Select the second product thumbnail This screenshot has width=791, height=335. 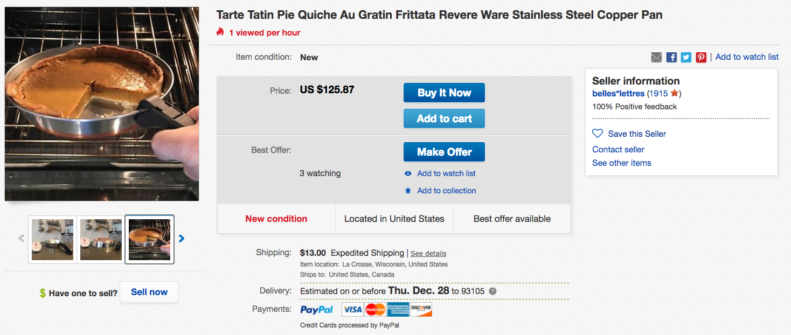point(101,240)
